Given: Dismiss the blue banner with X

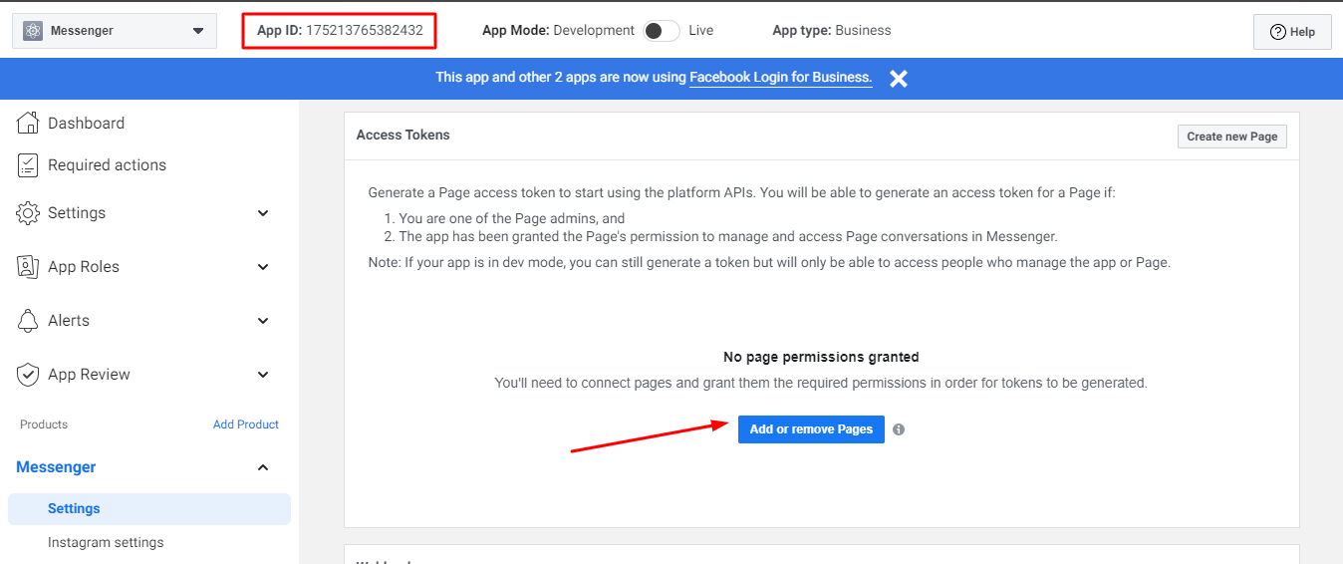Looking at the screenshot, I should (899, 78).
